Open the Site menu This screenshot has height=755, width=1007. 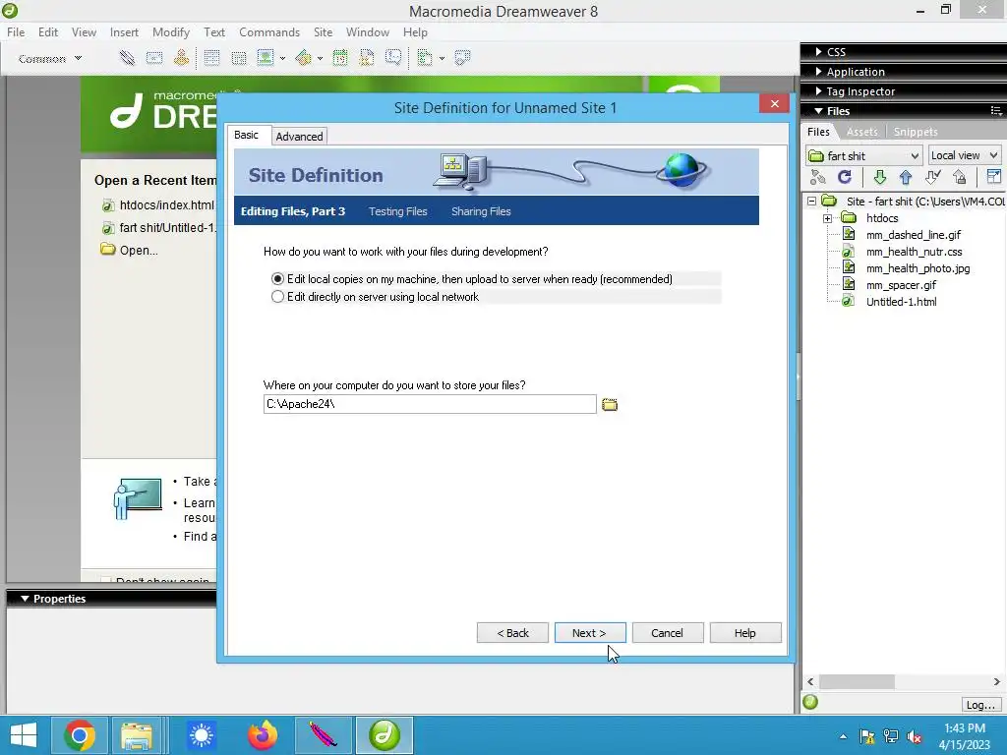click(323, 32)
